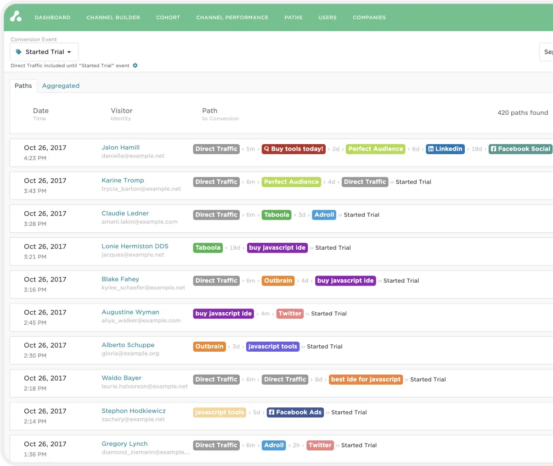
Task: Select the Gregory Lynch path row
Action: point(276,449)
